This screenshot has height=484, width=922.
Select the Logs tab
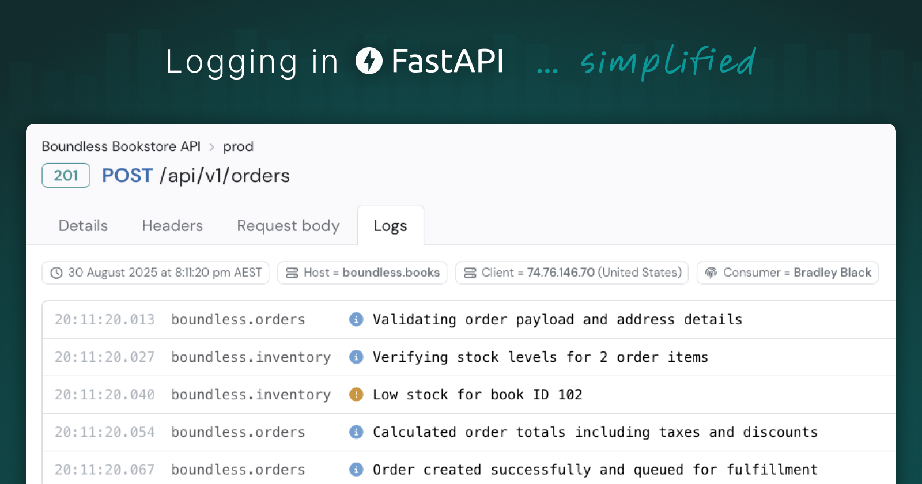pos(390,225)
